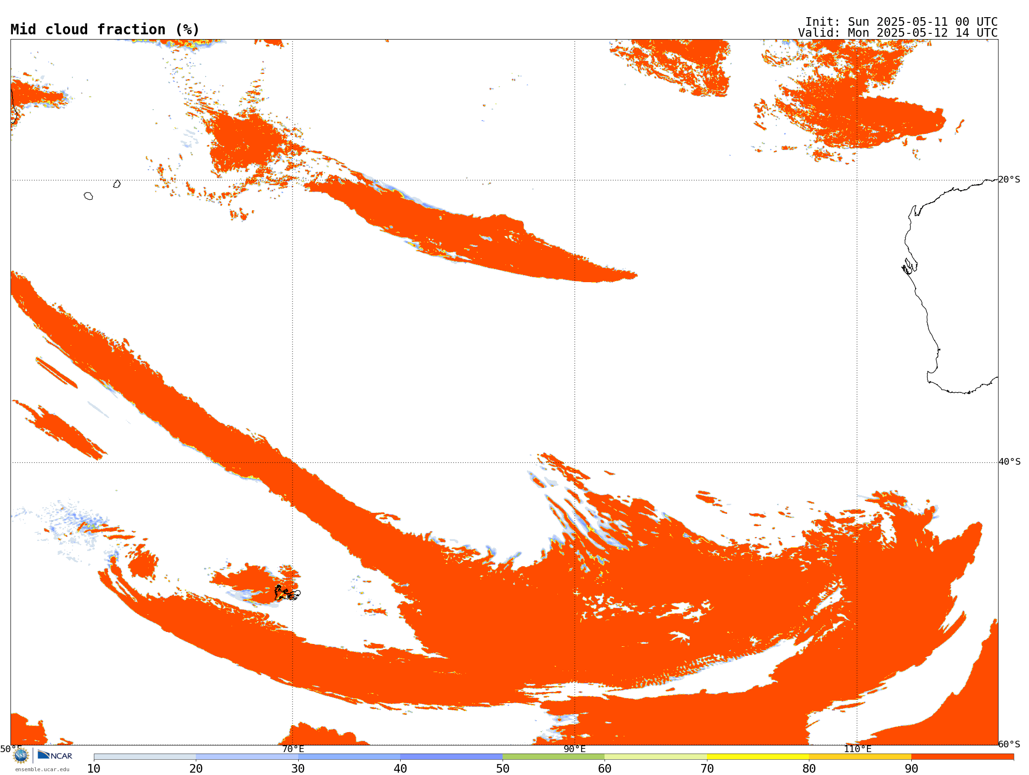Click the 110°E longitude label
The width and height of the screenshot is (1029, 775).
click(x=857, y=749)
